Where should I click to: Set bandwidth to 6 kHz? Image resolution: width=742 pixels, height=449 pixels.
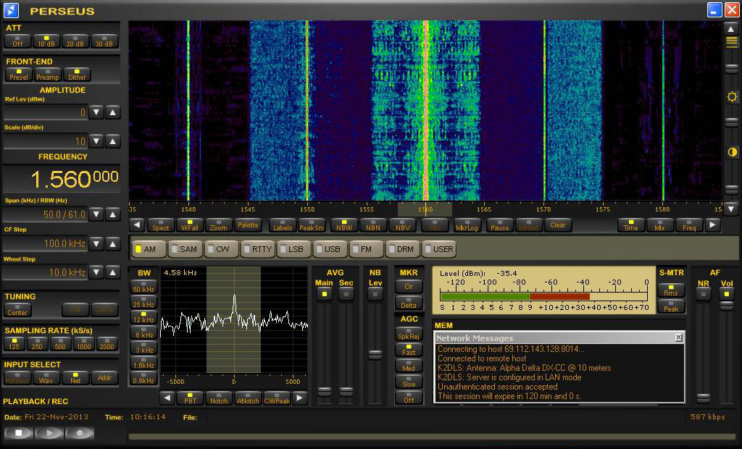pyautogui.click(x=143, y=332)
